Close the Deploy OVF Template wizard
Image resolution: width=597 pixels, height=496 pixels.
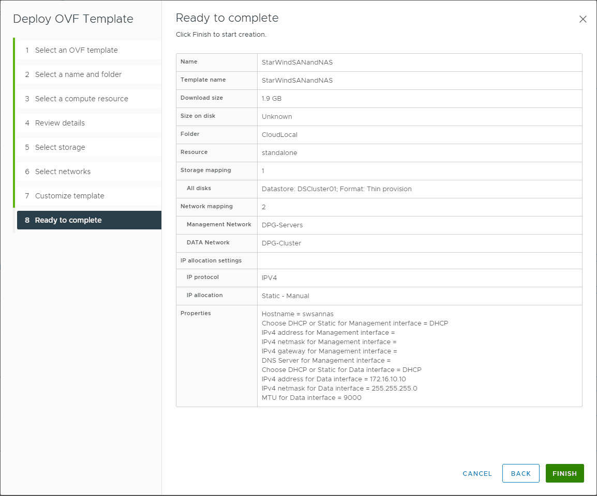[583, 19]
